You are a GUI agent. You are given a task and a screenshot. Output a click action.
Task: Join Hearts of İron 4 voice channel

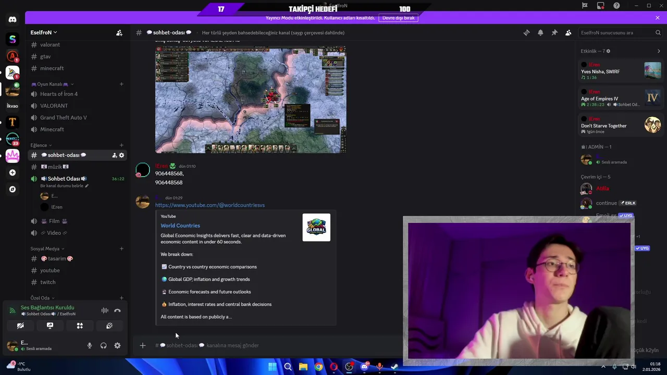(x=77, y=94)
